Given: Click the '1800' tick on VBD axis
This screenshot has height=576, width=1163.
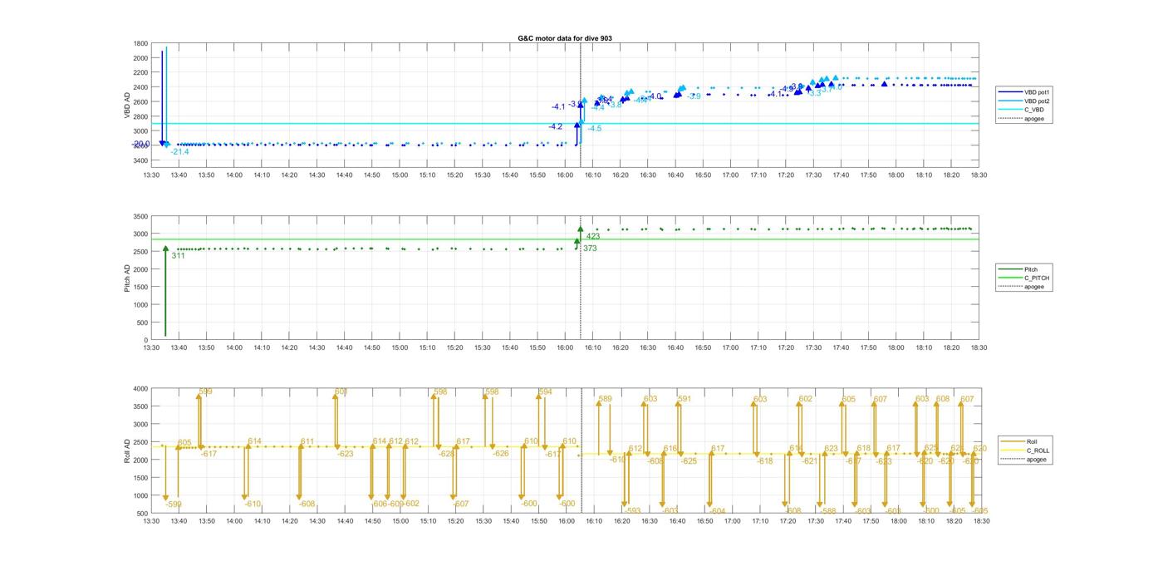Looking at the screenshot, I should (x=140, y=43).
